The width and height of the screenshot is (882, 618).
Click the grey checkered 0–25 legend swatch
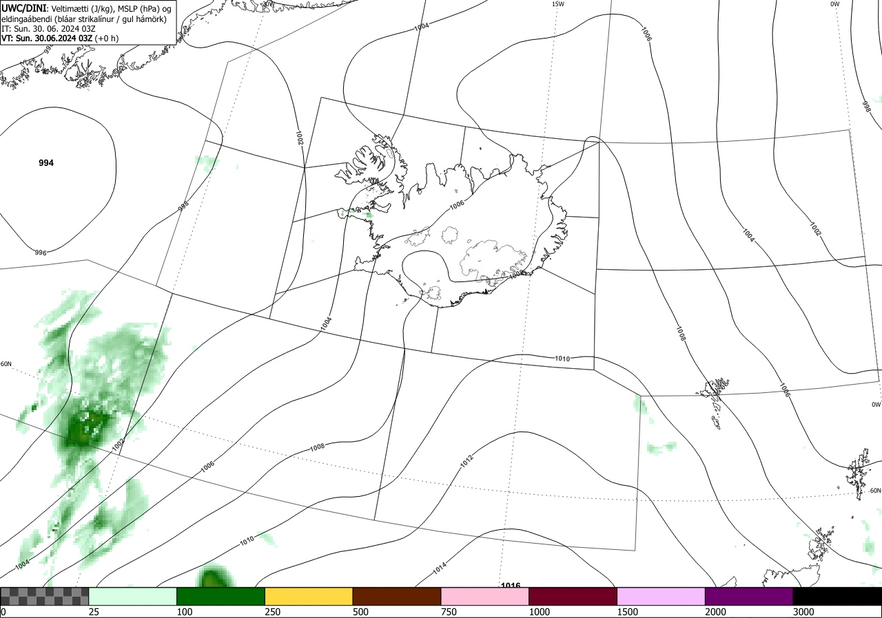pyautogui.click(x=44, y=596)
